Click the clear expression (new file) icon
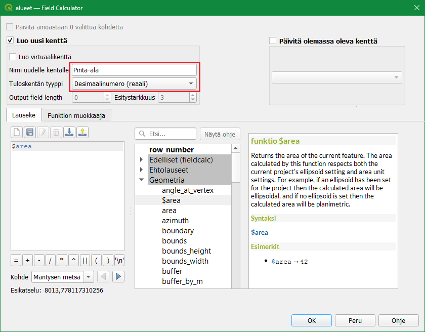 point(17,133)
